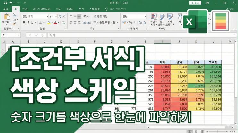Select the Format Painter brush icon
This screenshot has width=238, height=133.
pos(14,24)
